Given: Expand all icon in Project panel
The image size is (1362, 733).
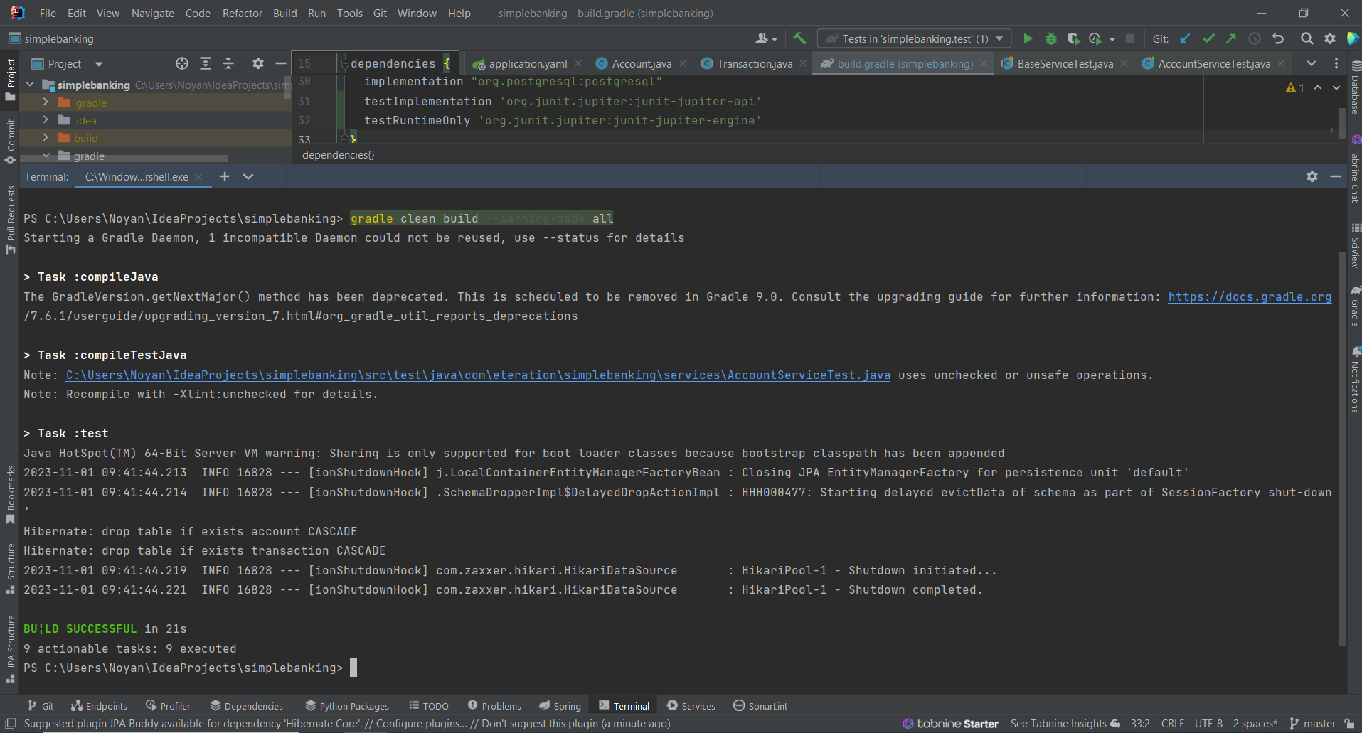Looking at the screenshot, I should [206, 64].
